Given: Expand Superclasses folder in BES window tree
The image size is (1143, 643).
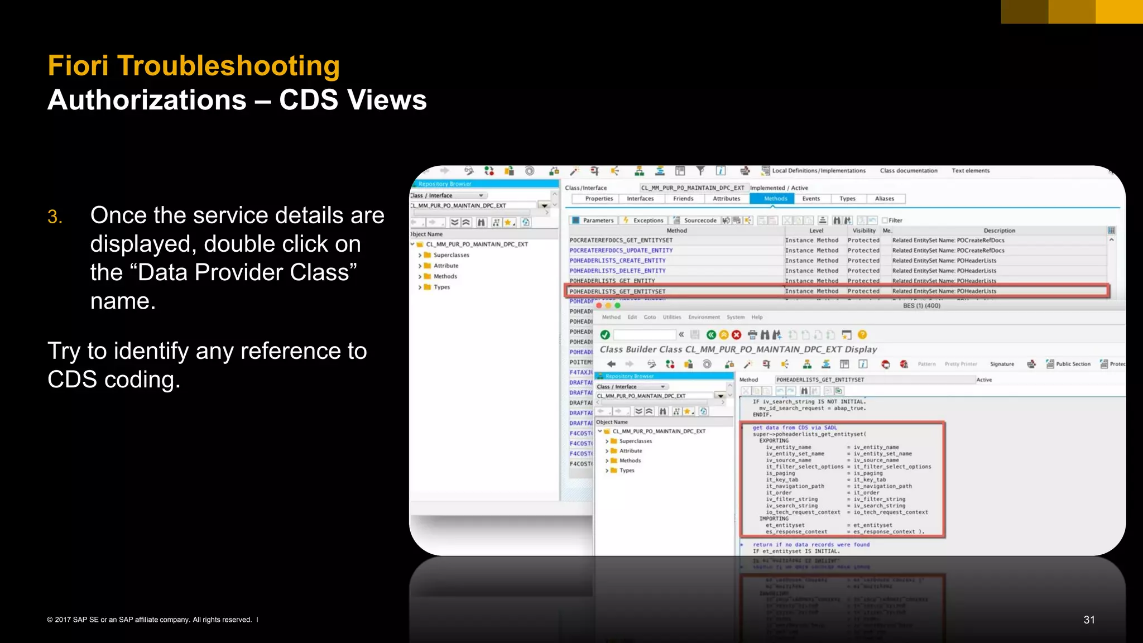Looking at the screenshot, I should (607, 441).
